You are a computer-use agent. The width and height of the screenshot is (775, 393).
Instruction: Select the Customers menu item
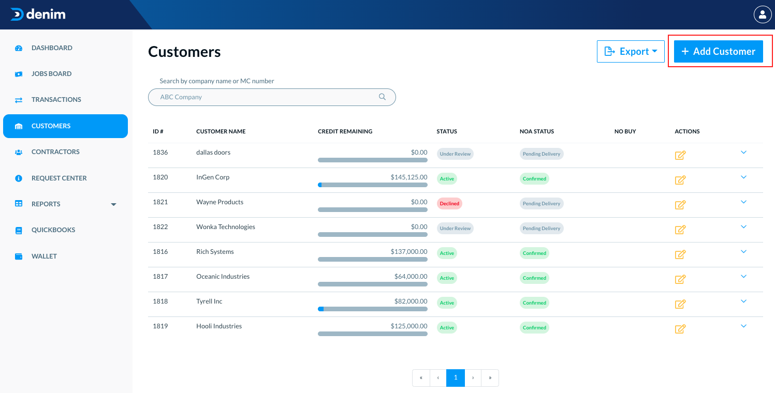coord(65,126)
